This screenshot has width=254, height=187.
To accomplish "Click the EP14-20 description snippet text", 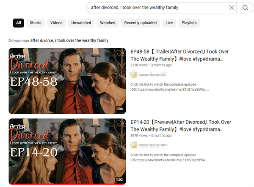I will pyautogui.click(x=169, y=157).
